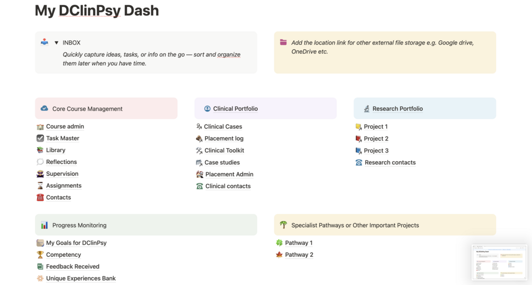Open the Course admin page
The width and height of the screenshot is (532, 285).
tap(65, 127)
